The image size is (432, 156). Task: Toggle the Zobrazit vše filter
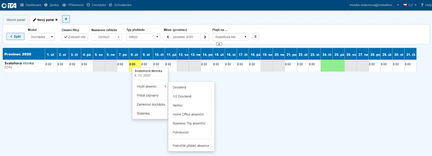point(75,37)
